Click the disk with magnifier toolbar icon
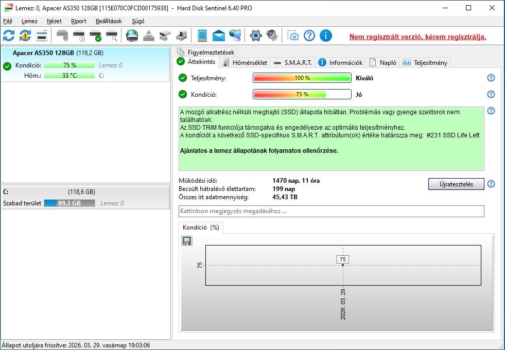 112,36
